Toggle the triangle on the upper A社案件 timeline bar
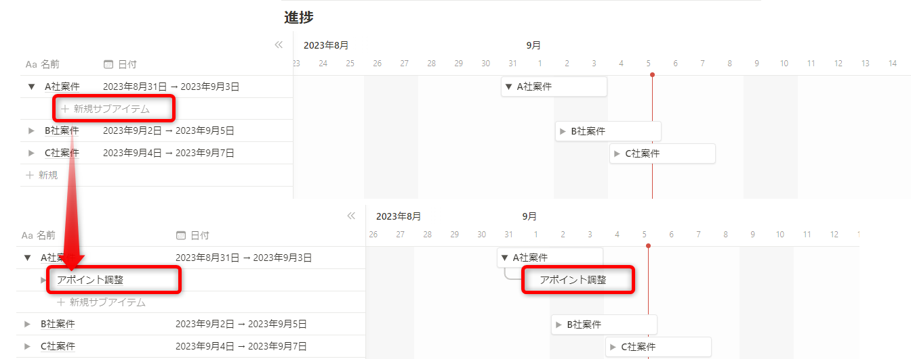The height and width of the screenshot is (359, 911). click(508, 87)
